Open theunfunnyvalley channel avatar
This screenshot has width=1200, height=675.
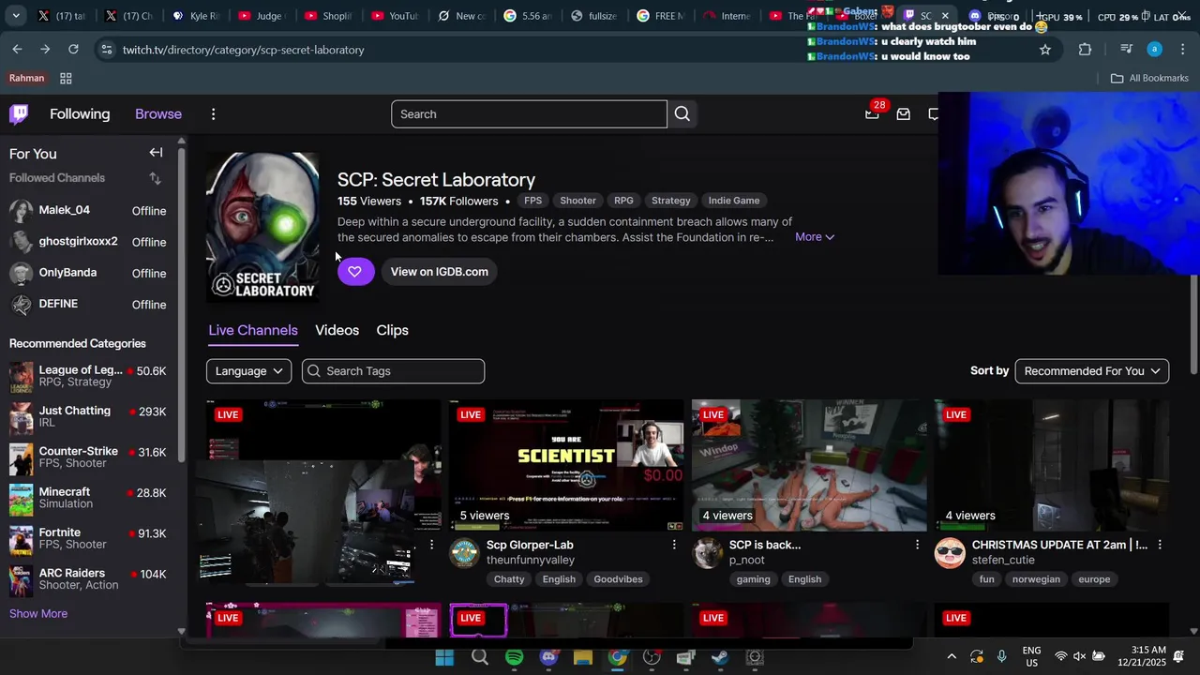(464, 553)
